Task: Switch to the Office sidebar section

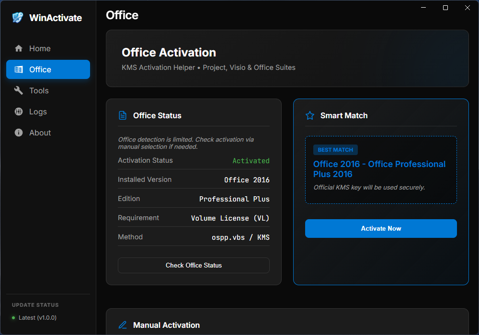Action: (48, 69)
